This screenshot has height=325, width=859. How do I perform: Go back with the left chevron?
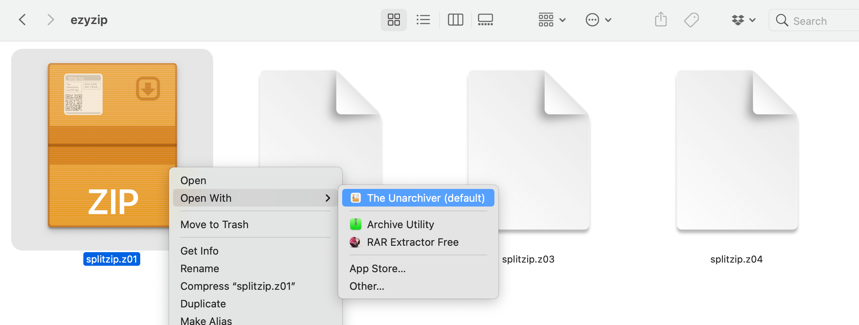22,20
